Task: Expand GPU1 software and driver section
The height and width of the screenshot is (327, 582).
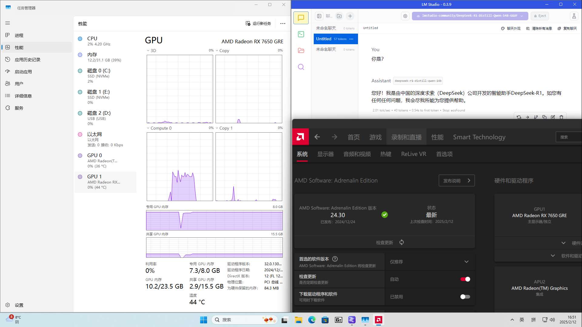Action: [x=553, y=256]
